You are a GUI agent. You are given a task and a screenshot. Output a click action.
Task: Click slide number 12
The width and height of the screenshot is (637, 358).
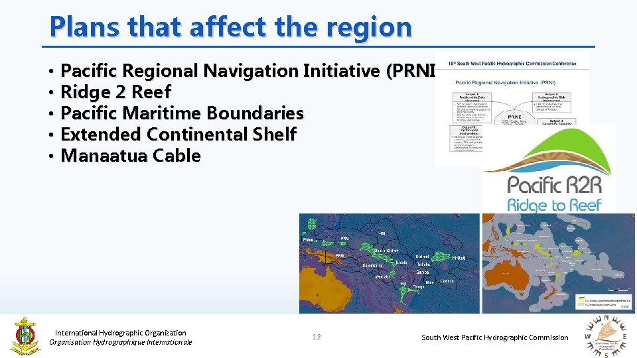(317, 337)
